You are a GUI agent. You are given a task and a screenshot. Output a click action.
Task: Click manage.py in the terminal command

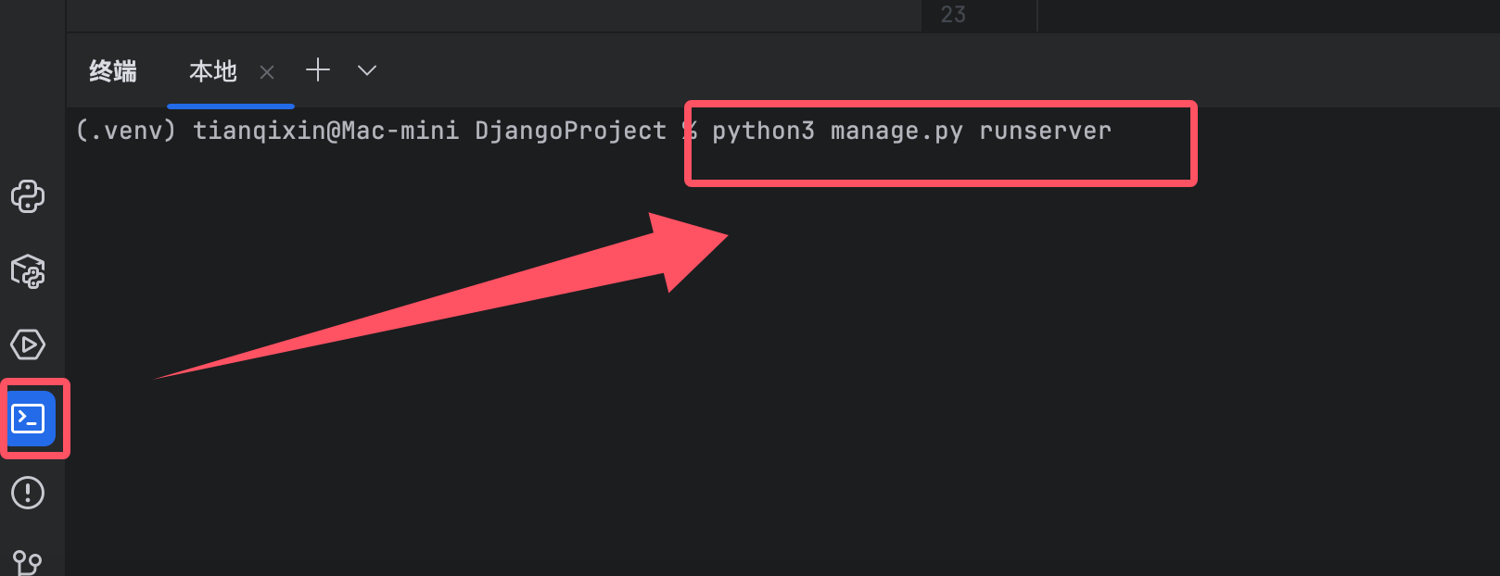pos(896,131)
